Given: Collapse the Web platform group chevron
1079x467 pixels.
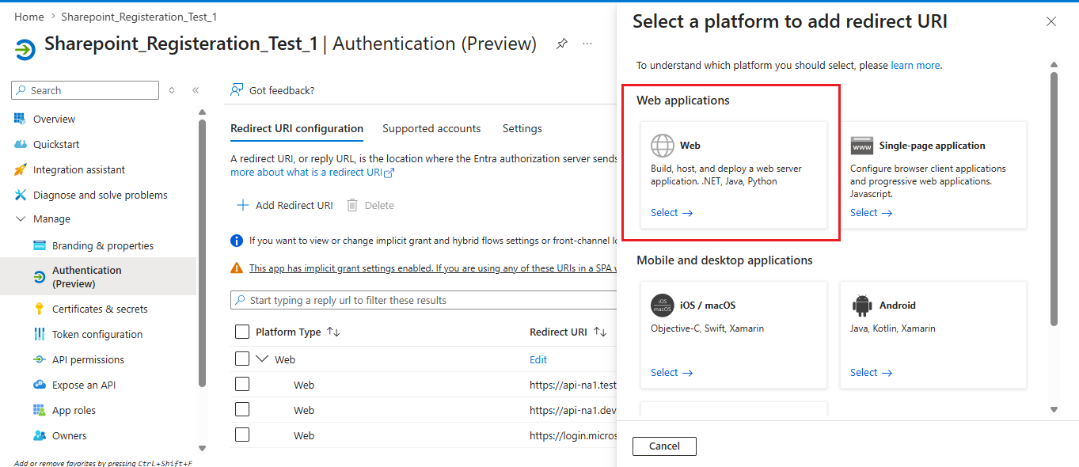Looking at the screenshot, I should [263, 359].
